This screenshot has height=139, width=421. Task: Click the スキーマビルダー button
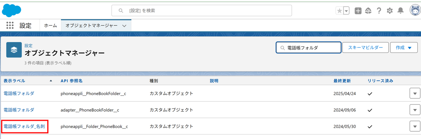(365, 48)
